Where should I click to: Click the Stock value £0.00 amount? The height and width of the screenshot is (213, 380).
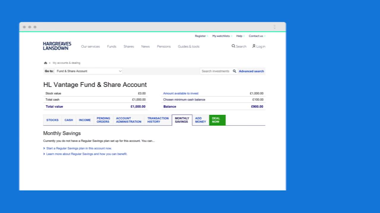(x=142, y=93)
